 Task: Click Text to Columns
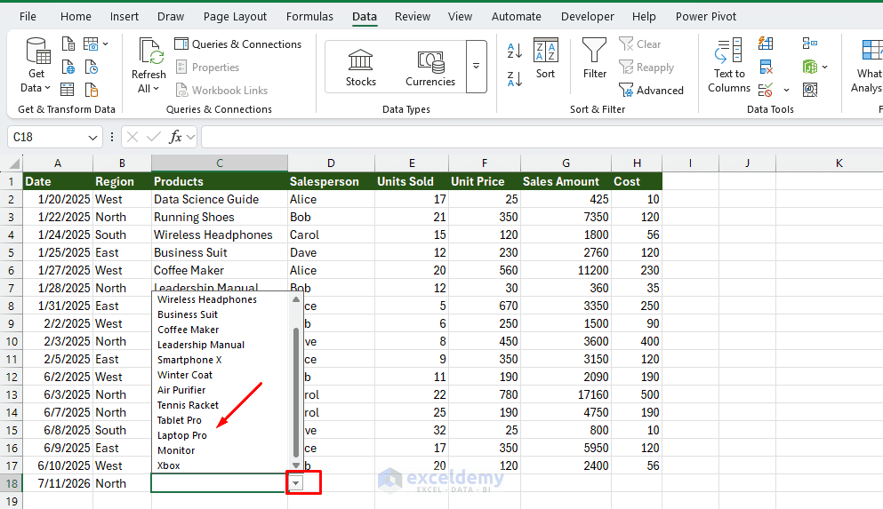coord(729,65)
